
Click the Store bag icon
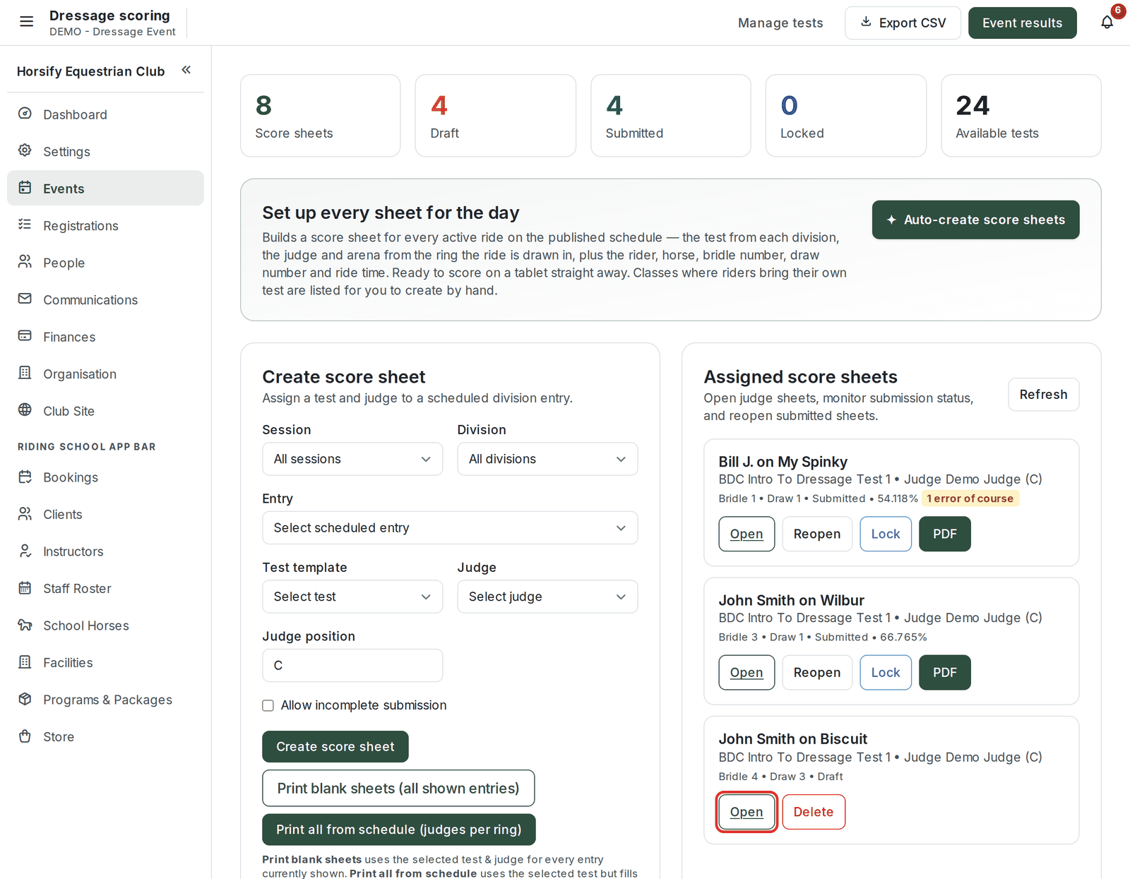coord(25,736)
